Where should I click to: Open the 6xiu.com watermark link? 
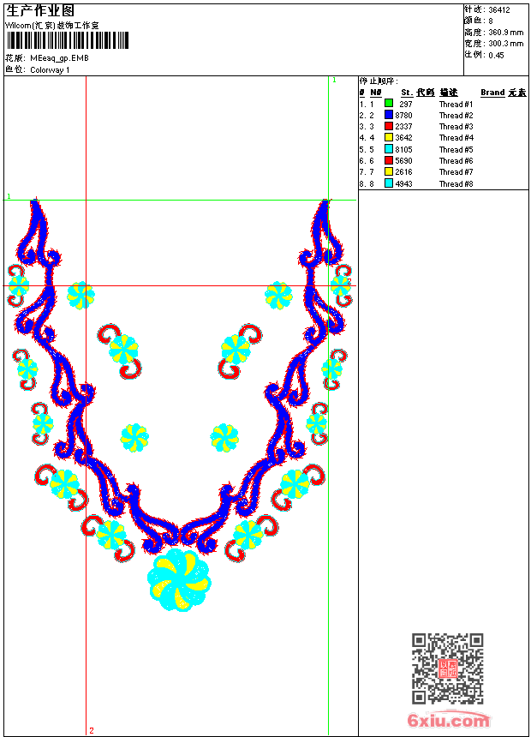click(x=448, y=720)
